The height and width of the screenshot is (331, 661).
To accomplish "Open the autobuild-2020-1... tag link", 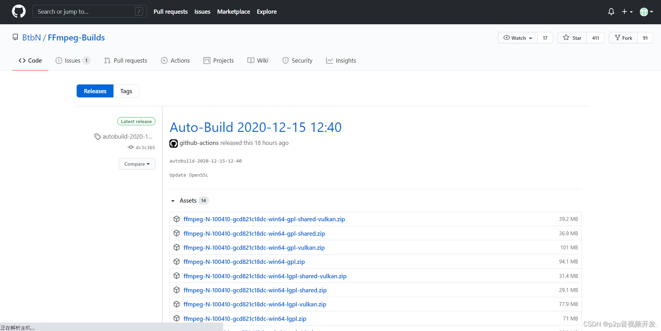I will click(x=128, y=136).
